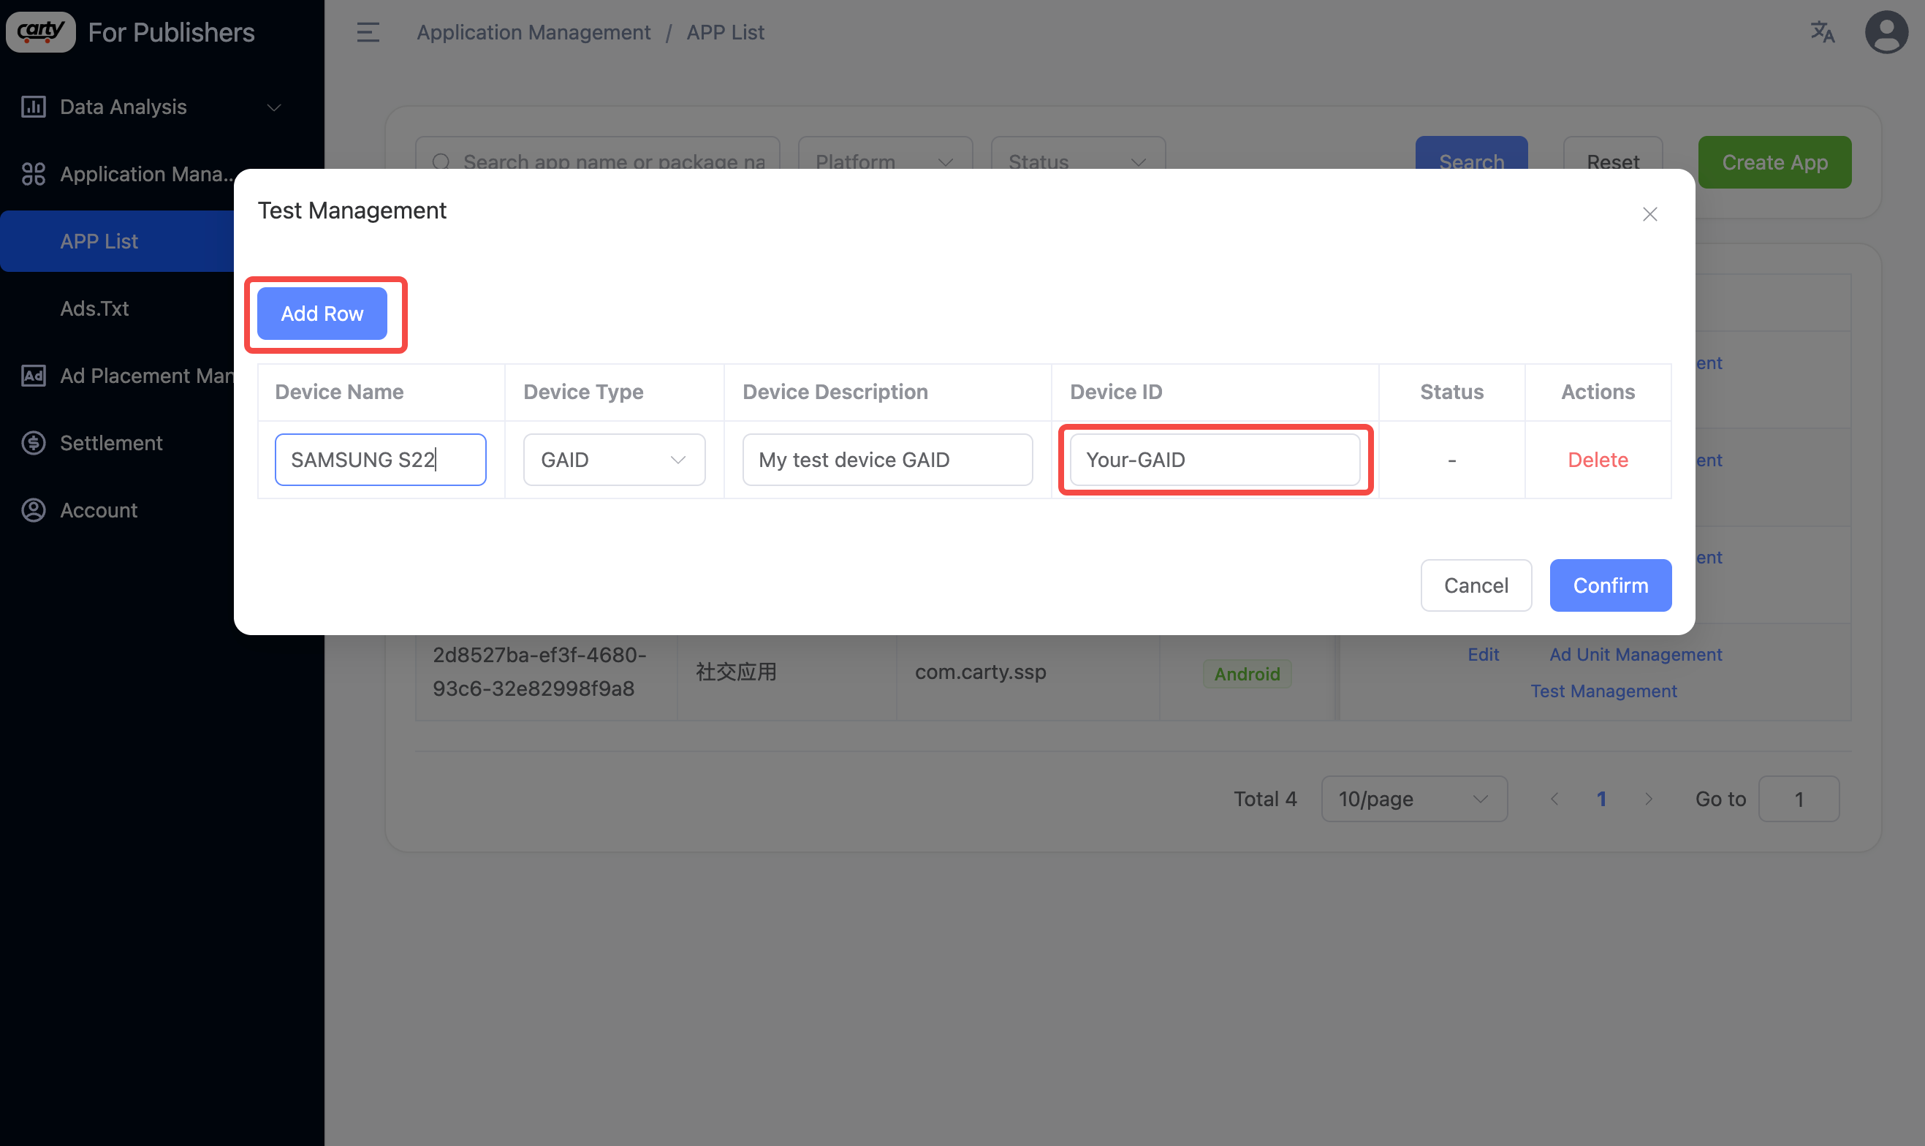Close the Test Management dialog
The image size is (1925, 1146).
pos(1649,214)
